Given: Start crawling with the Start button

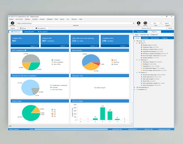Looking at the screenshot, I should pos(138,23).
